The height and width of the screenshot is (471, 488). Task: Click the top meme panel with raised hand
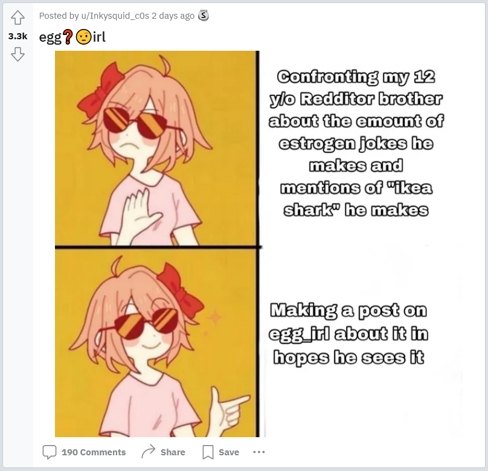(156, 148)
